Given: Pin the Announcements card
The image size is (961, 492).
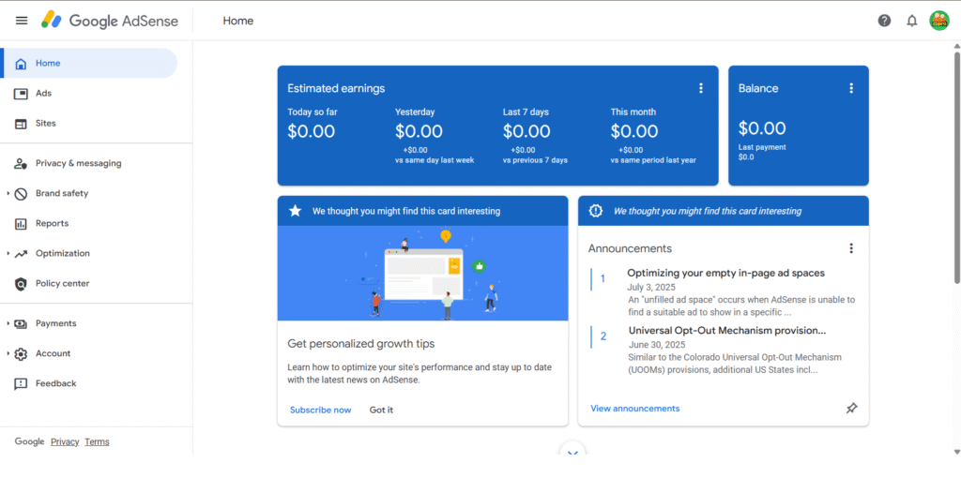Looking at the screenshot, I should click(851, 409).
